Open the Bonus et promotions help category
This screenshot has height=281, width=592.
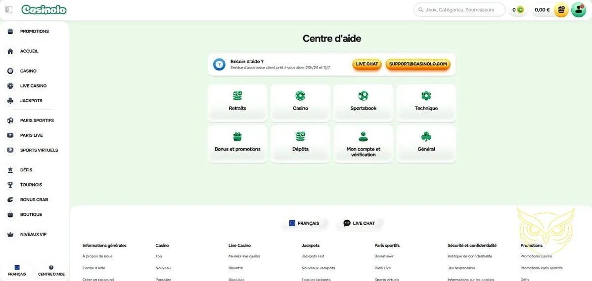click(237, 144)
